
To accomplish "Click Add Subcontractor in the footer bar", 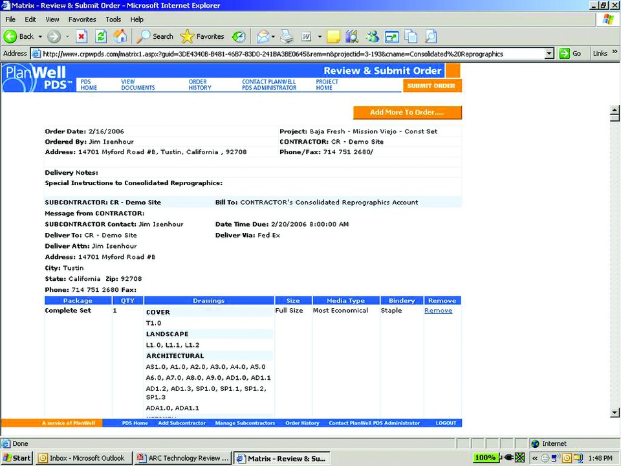I will click(x=182, y=423).
